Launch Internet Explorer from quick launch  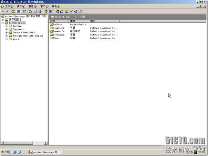pyautogui.click(x=15, y=152)
